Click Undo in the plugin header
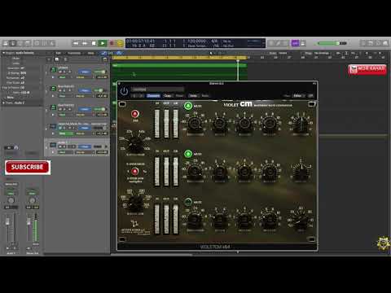The height and width of the screenshot is (293, 391). pyautogui.click(x=193, y=96)
